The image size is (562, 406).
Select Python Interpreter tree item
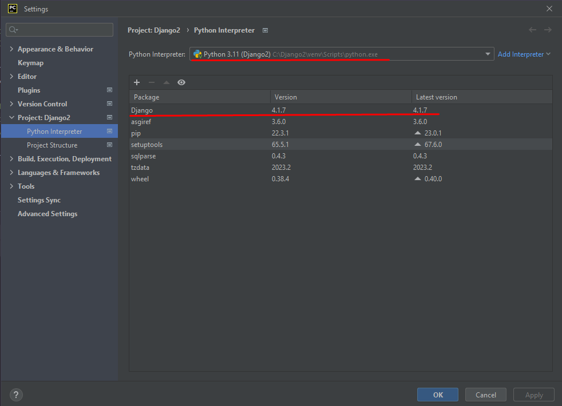click(x=59, y=132)
